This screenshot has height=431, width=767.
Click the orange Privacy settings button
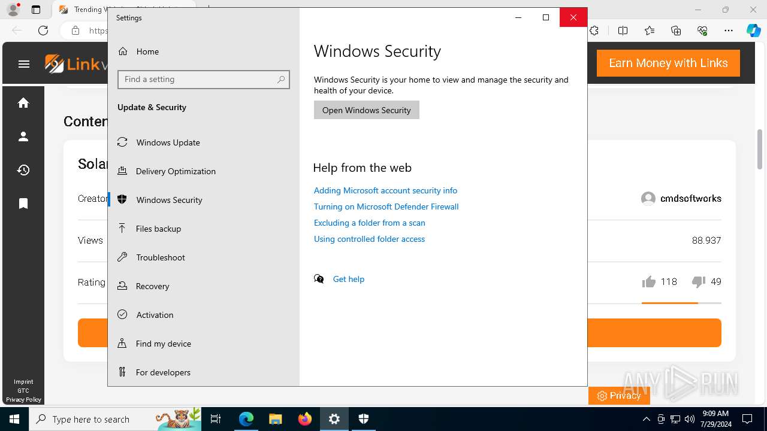pyautogui.click(x=619, y=396)
